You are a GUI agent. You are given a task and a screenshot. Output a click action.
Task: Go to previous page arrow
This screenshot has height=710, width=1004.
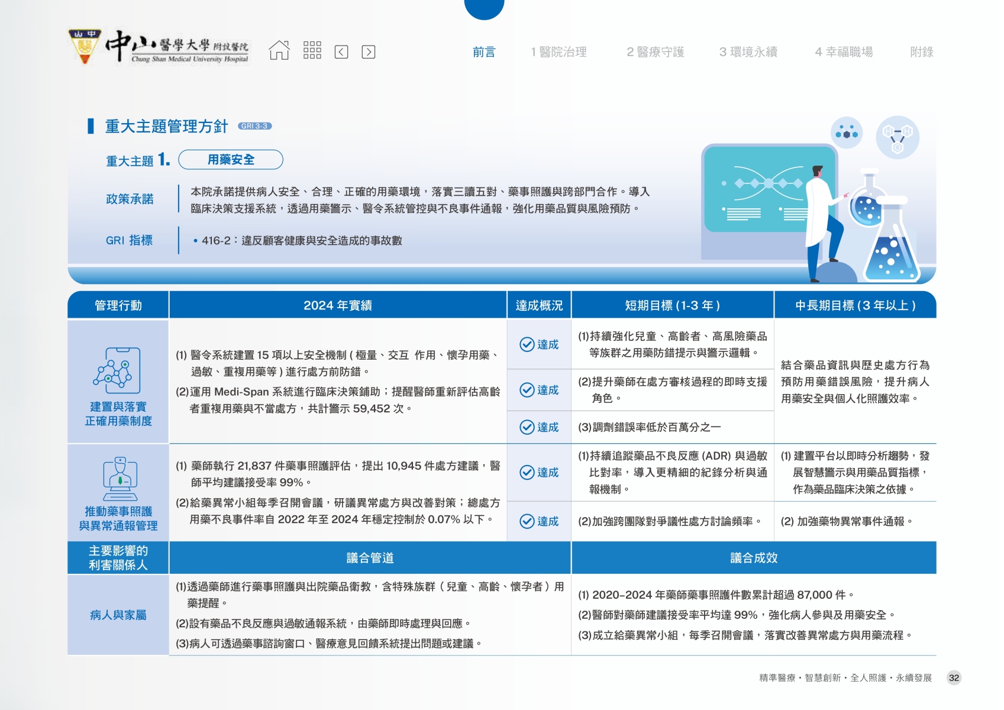(x=341, y=52)
